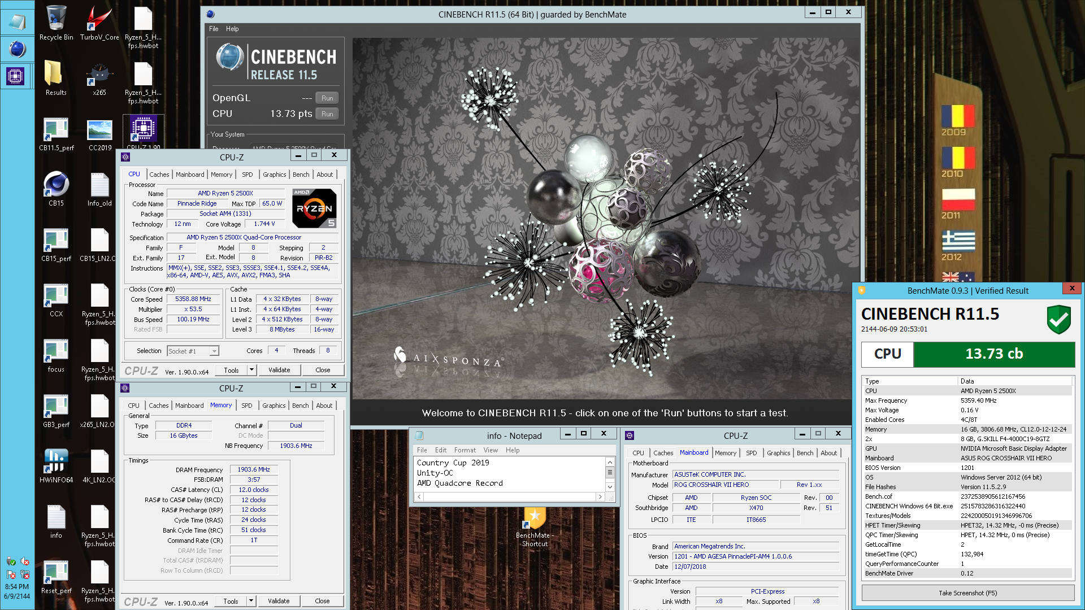Screen dimensions: 1085x610
Task: Switch to Bench tab in top CPU-Z
Action: pos(301,175)
